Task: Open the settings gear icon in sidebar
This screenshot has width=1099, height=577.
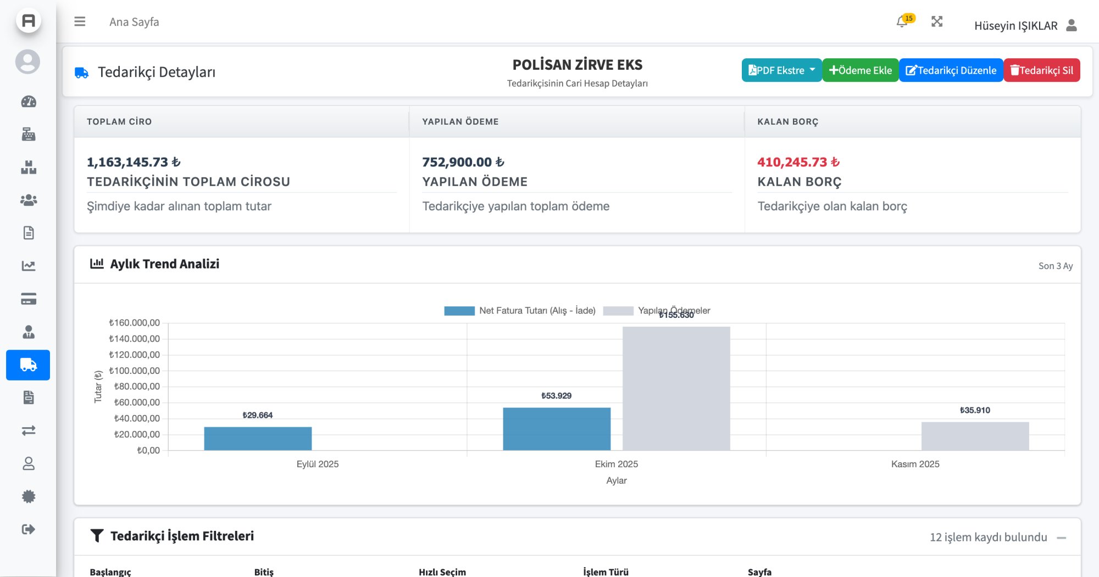Action: tap(29, 497)
